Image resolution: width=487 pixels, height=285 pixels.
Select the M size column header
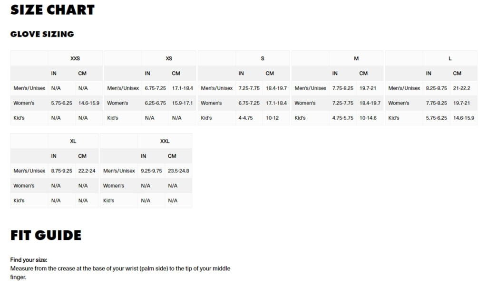tap(356, 58)
